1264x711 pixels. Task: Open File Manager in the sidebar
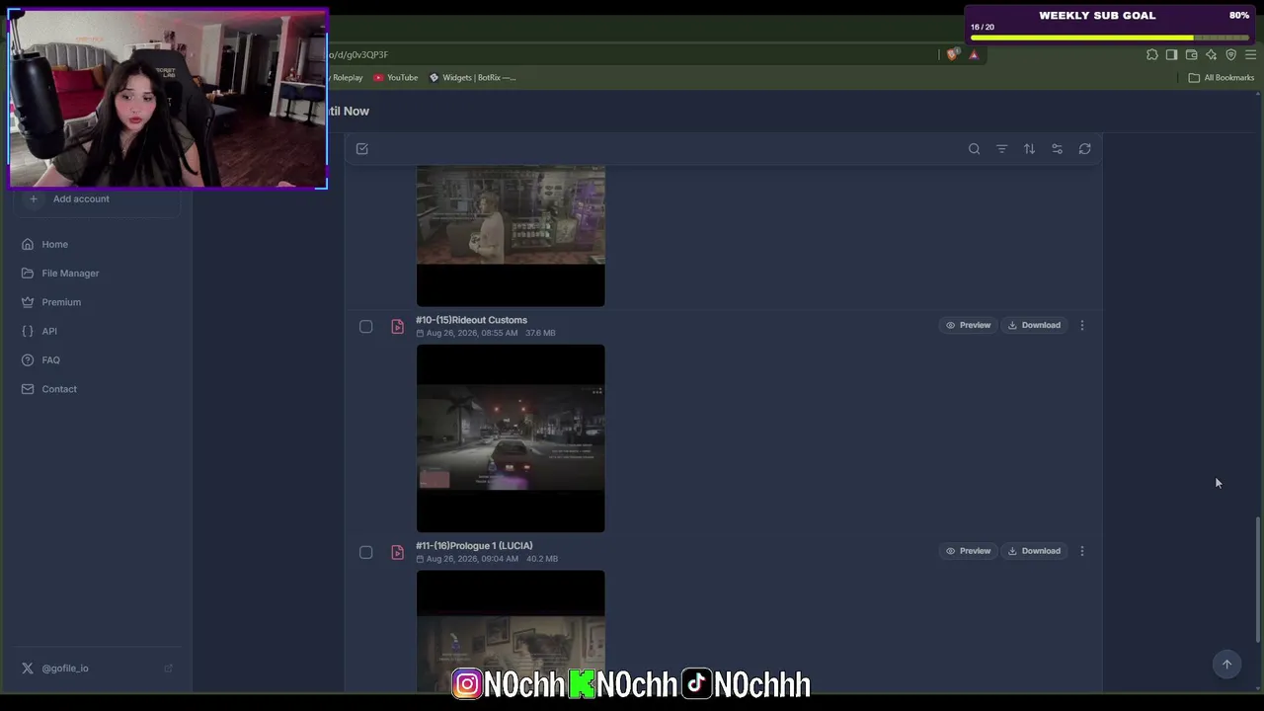[70, 274]
